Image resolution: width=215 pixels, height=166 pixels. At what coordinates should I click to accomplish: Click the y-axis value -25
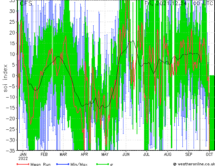click(x=11, y=129)
